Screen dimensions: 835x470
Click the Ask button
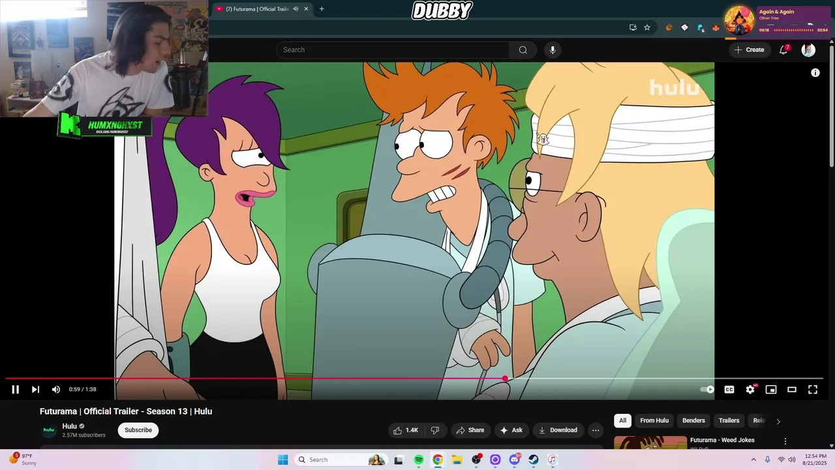click(x=511, y=430)
